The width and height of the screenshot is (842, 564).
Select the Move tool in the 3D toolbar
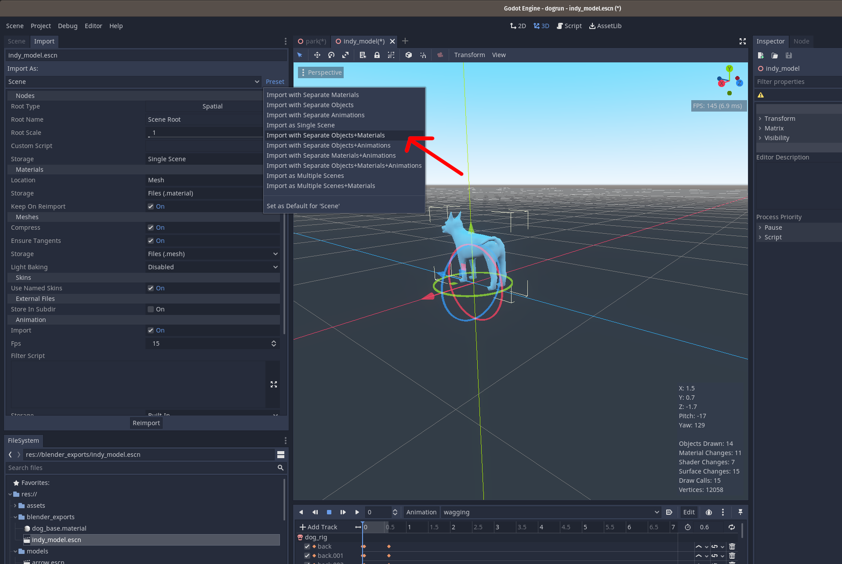coord(317,55)
